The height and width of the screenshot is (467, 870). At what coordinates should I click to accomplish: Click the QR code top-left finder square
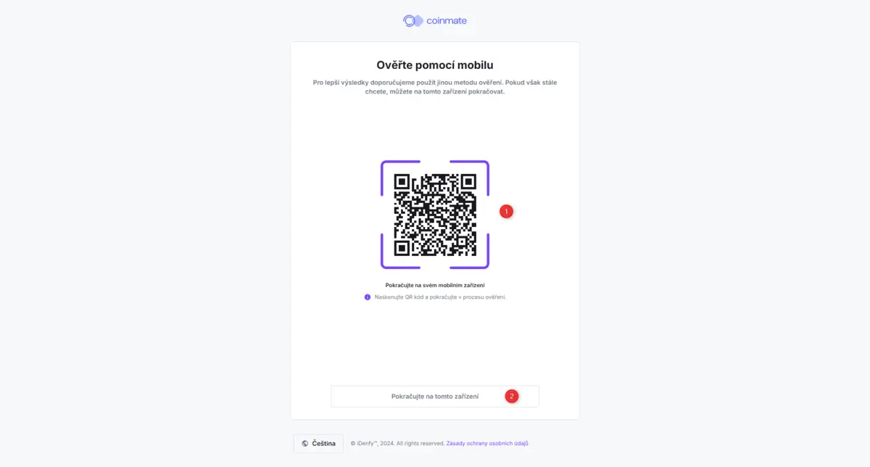click(402, 182)
